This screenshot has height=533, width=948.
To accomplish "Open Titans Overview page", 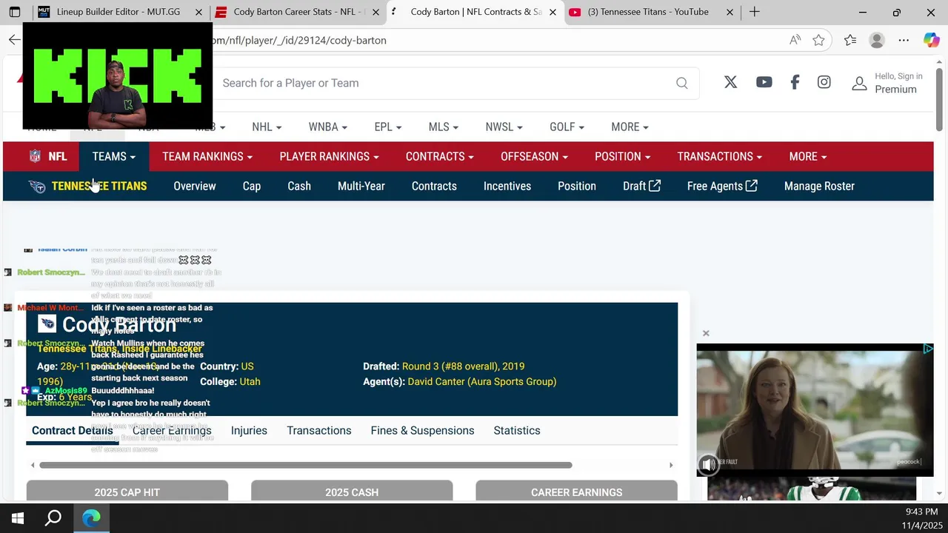I will (x=195, y=186).
